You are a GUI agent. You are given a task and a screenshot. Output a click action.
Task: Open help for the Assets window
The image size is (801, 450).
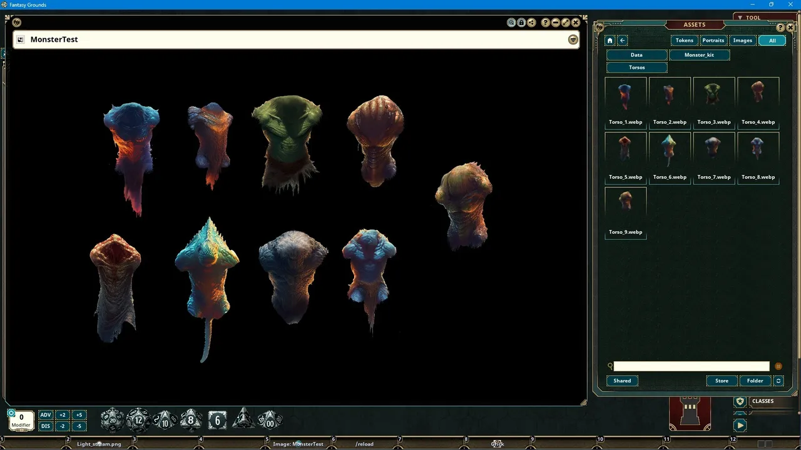pyautogui.click(x=780, y=27)
